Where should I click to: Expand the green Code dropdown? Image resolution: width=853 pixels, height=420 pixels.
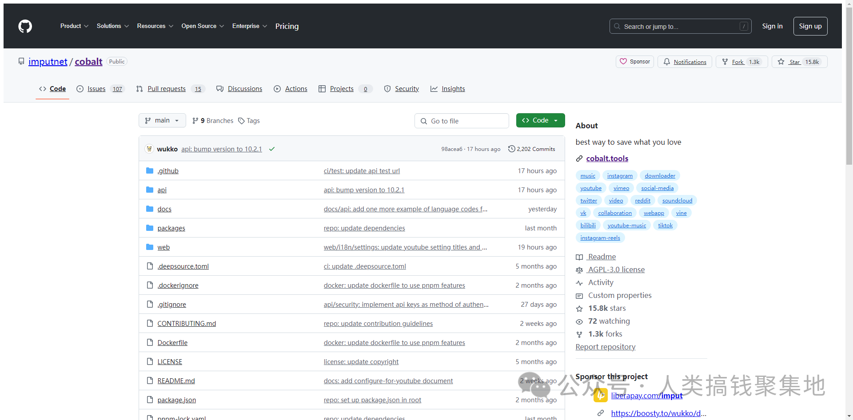tap(540, 120)
